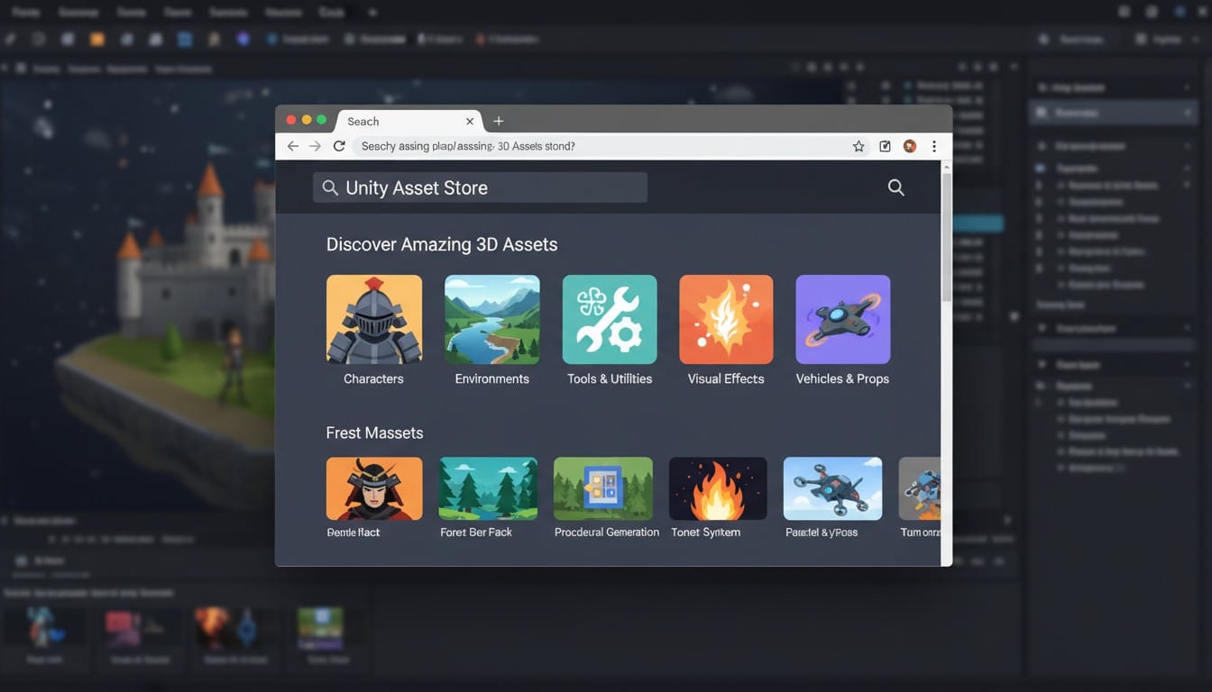Open the Tonet Syntem fire asset thumbnail
The height and width of the screenshot is (692, 1212).
[x=718, y=488]
